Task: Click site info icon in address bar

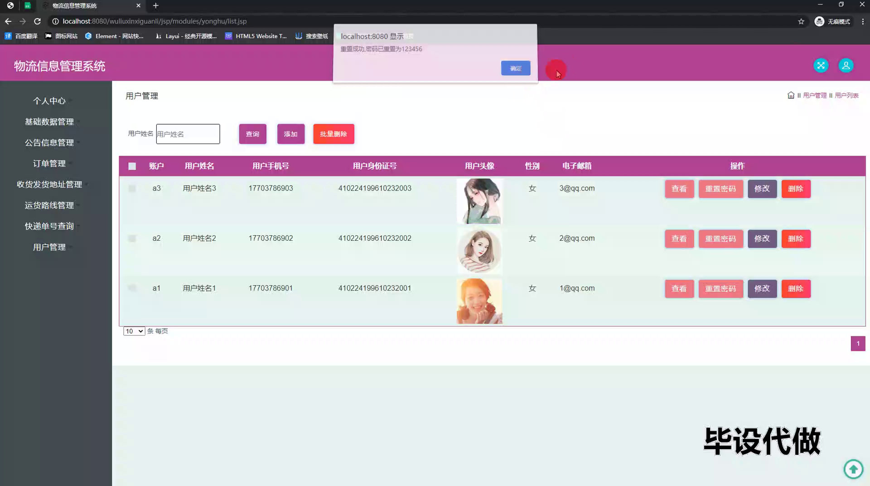Action: click(55, 21)
